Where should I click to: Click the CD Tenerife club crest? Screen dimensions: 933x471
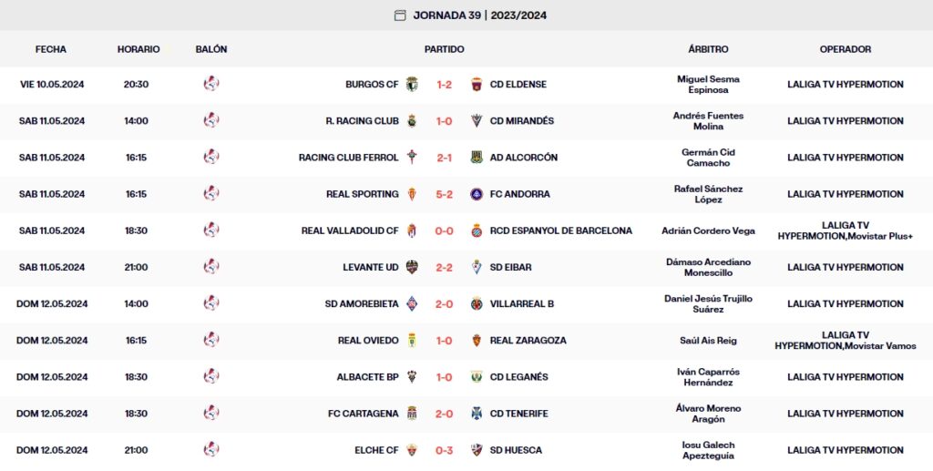click(476, 413)
